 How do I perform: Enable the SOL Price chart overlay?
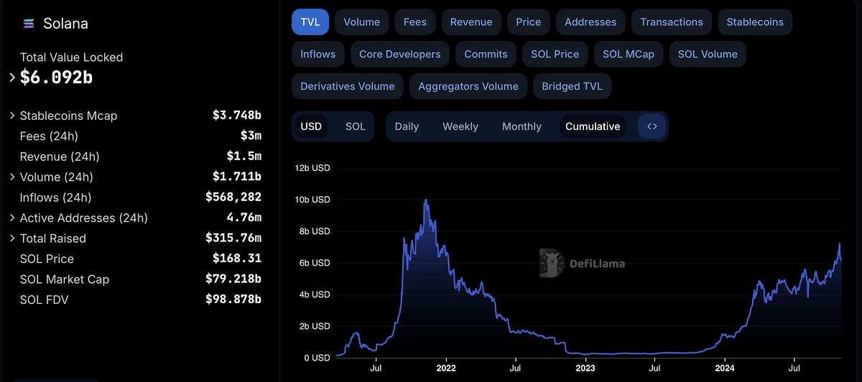(555, 54)
